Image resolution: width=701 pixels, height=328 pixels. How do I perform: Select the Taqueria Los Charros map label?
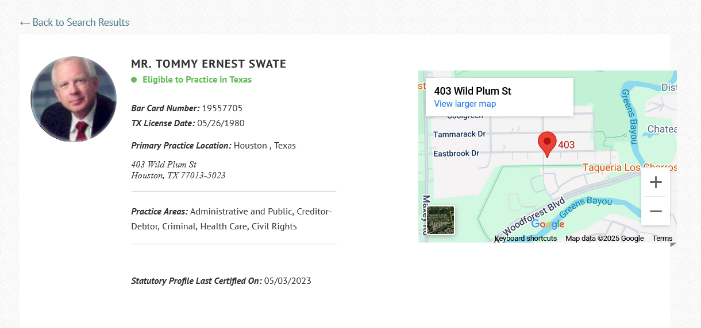click(x=630, y=168)
